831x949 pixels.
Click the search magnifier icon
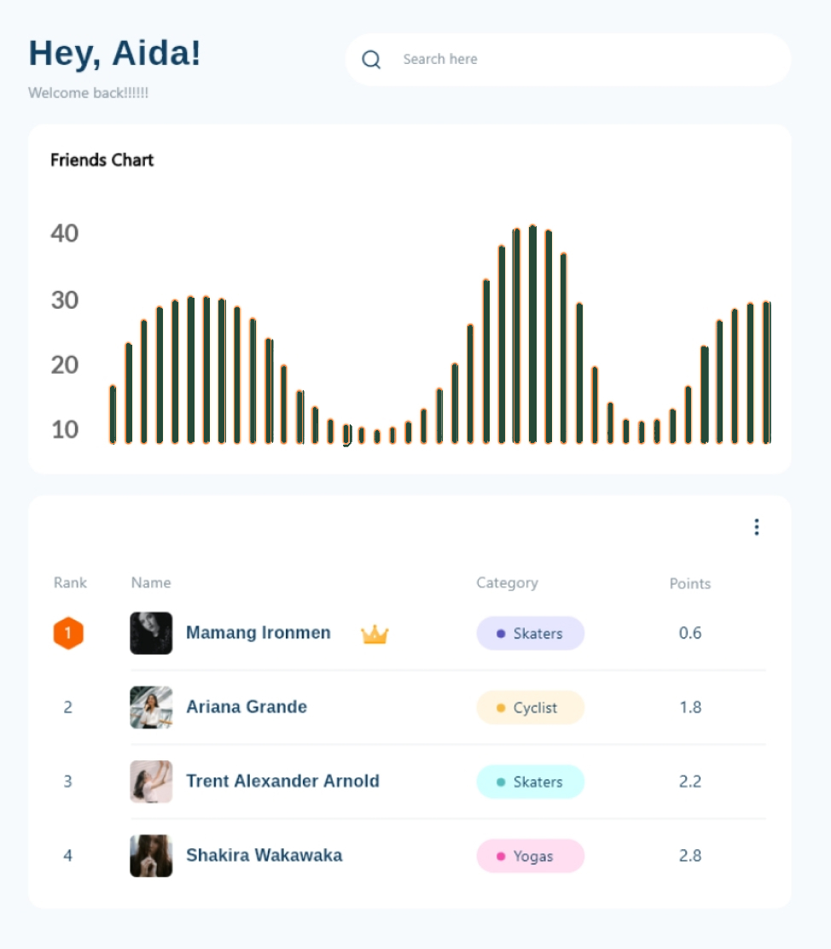pos(371,60)
